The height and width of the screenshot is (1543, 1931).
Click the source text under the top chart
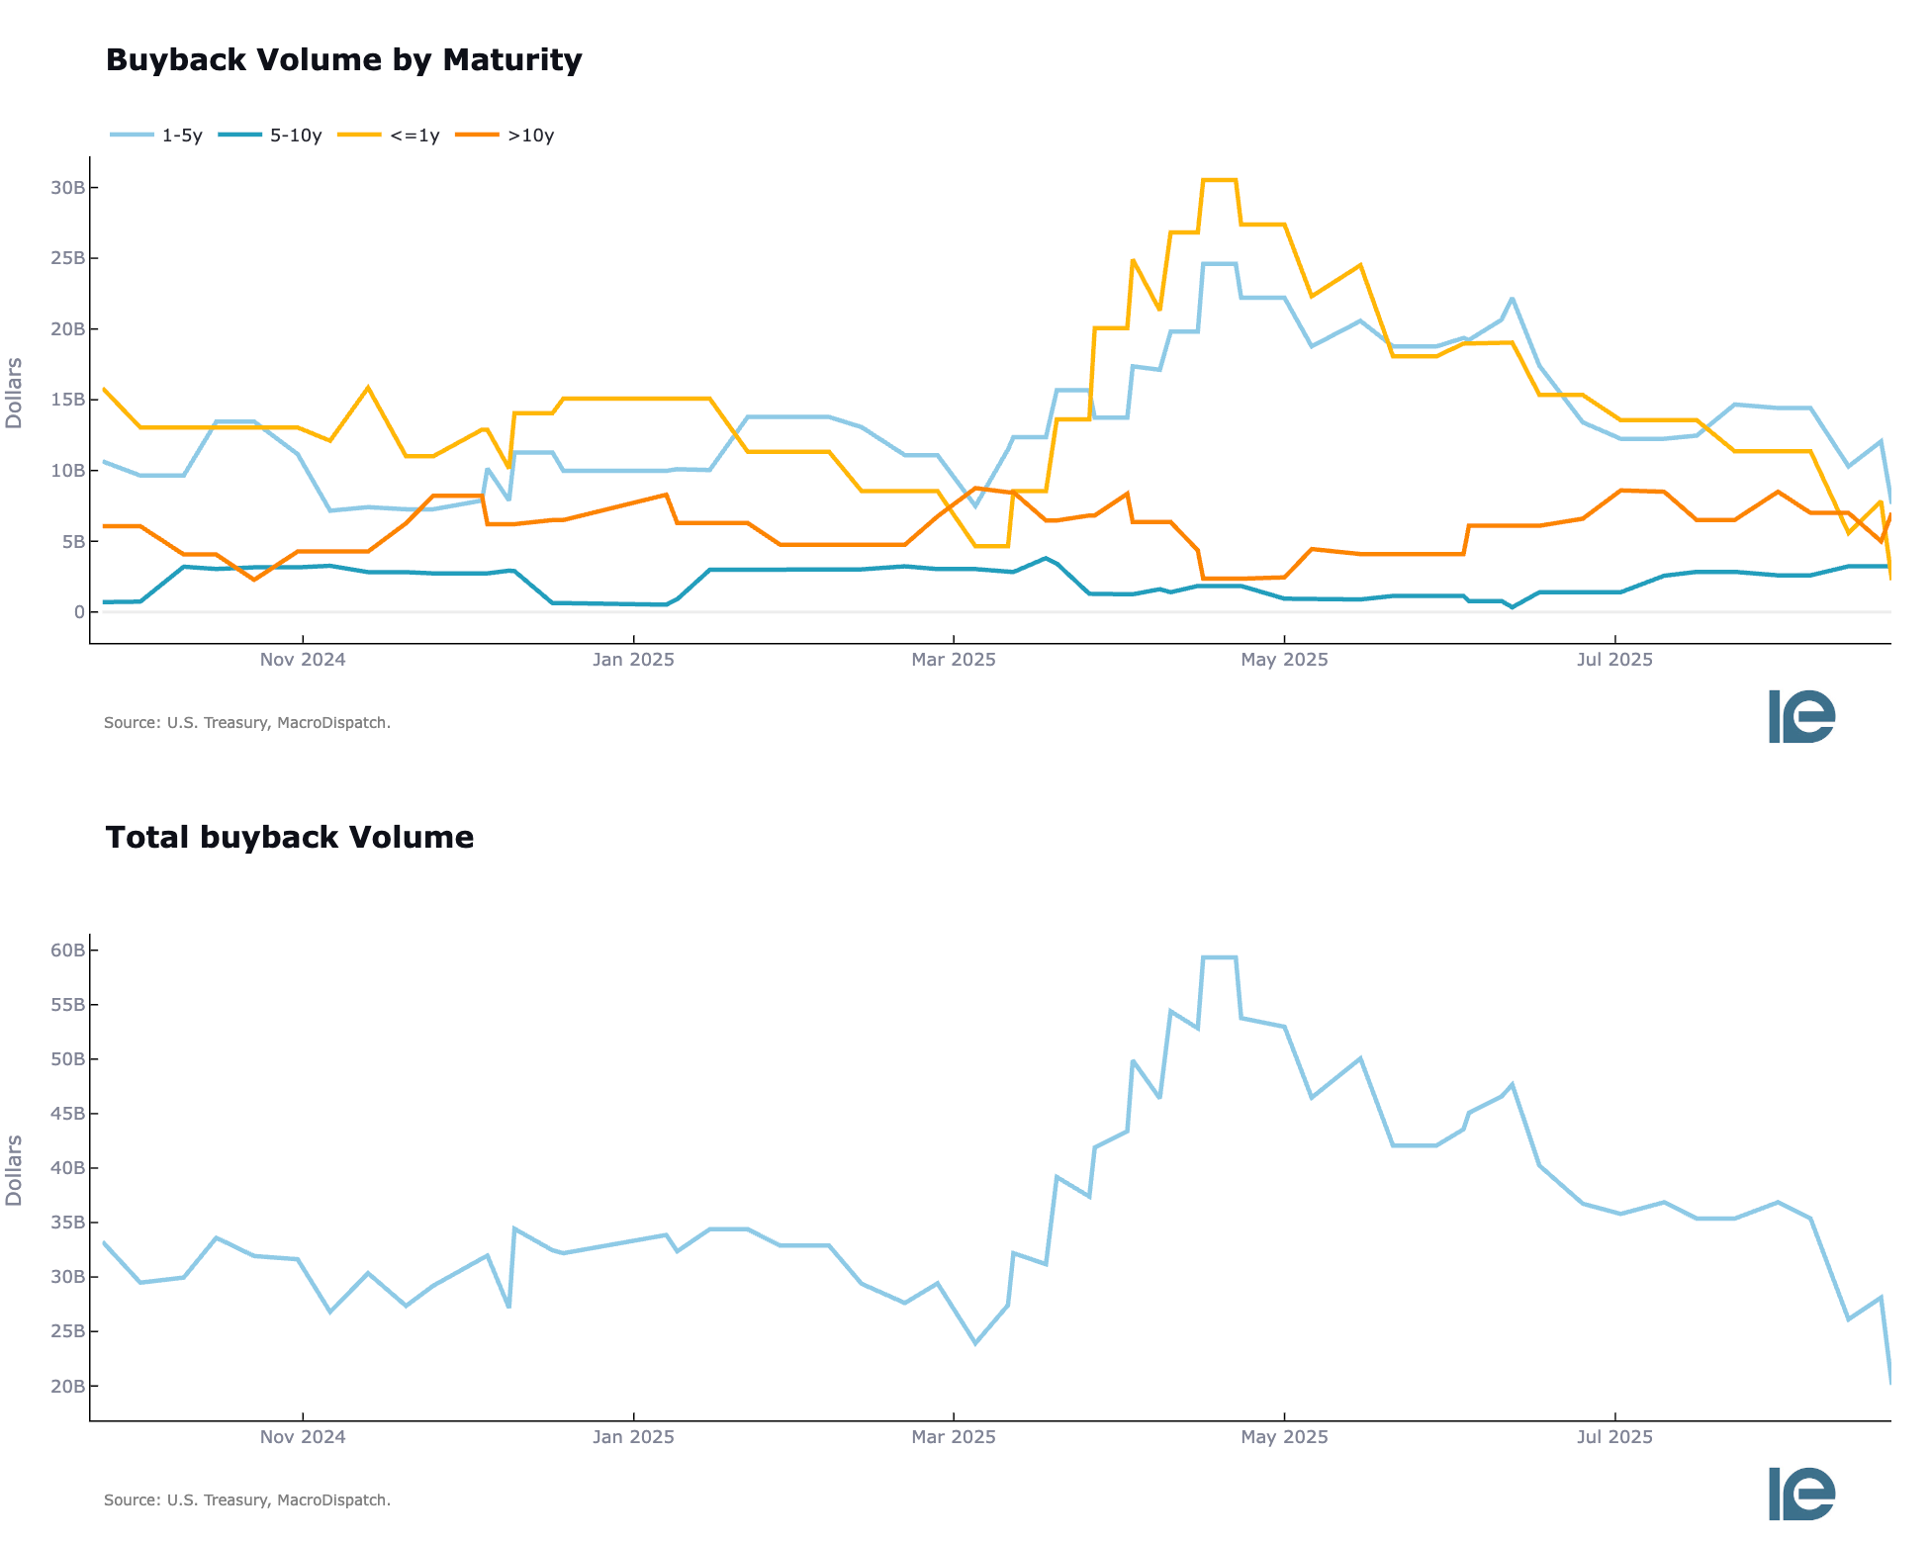(x=247, y=723)
